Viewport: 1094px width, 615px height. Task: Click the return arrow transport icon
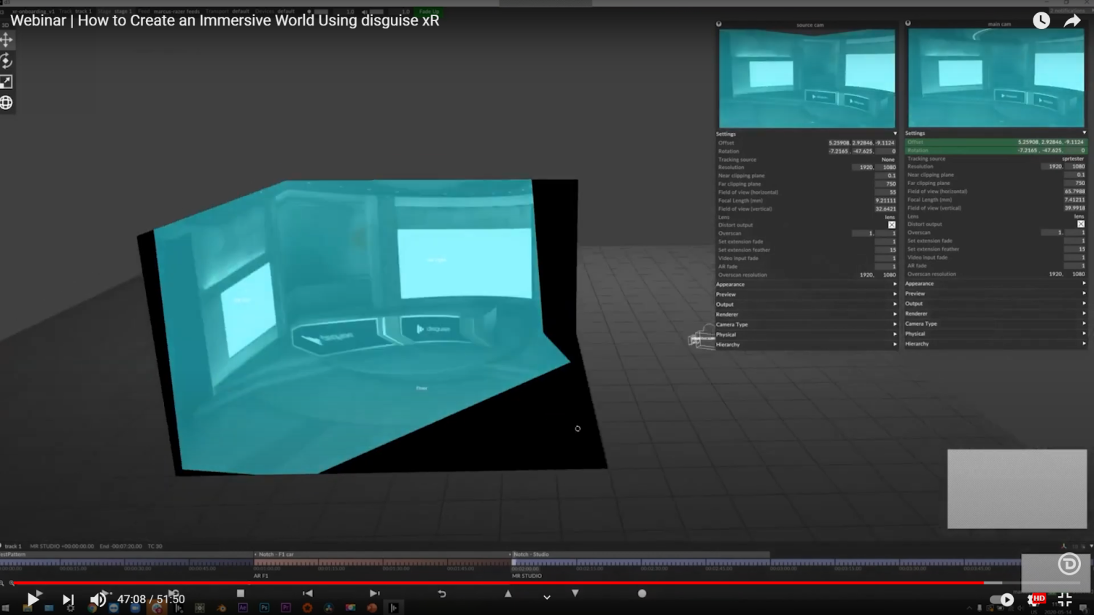point(441,594)
